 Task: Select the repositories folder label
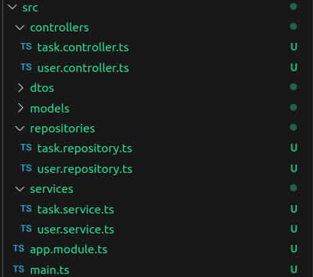pyautogui.click(x=62, y=129)
